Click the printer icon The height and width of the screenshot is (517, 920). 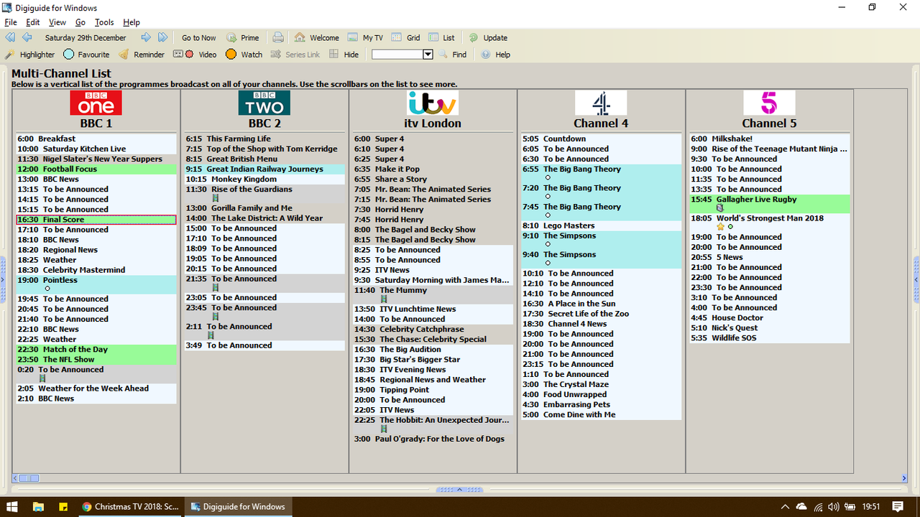pos(278,37)
